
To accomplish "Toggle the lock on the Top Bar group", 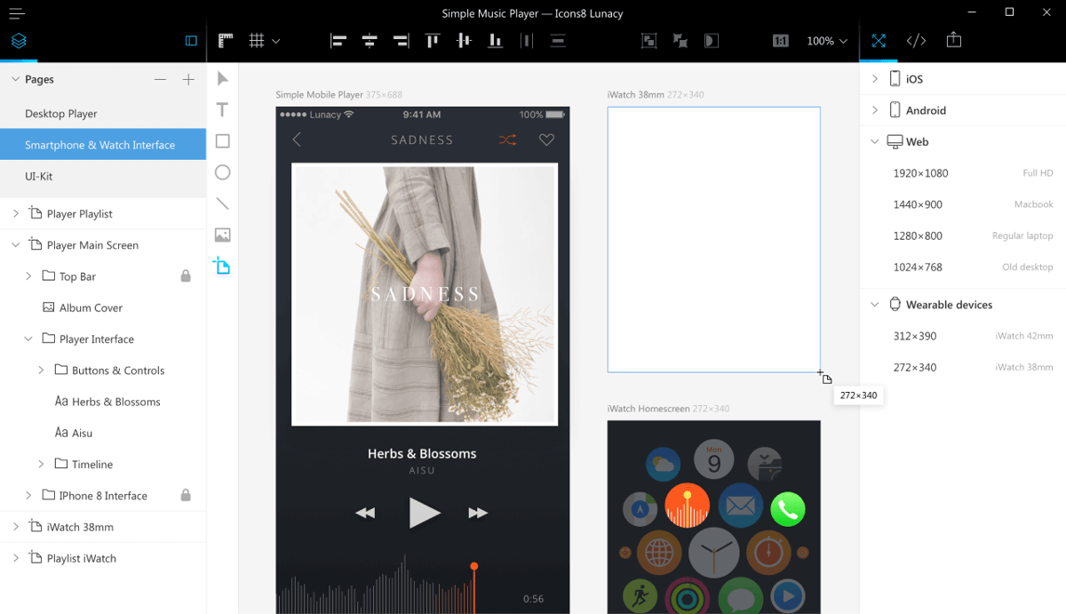I will (x=186, y=275).
